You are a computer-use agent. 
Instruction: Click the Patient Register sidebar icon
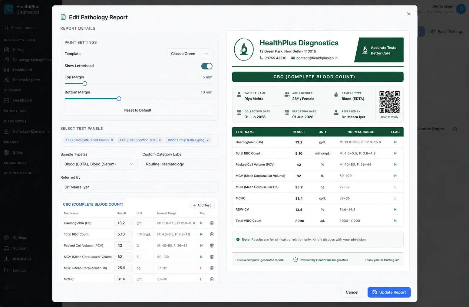coord(7,80)
